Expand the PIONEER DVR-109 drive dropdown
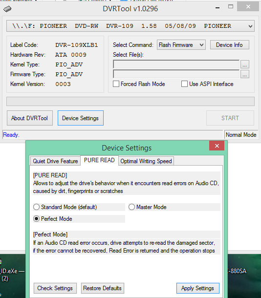Image resolution: width=261 pixels, height=298 pixels. click(x=130, y=26)
